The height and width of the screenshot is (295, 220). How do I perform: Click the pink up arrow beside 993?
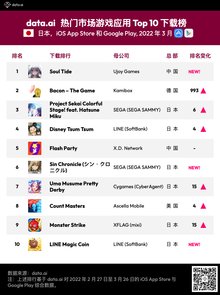click(203, 91)
